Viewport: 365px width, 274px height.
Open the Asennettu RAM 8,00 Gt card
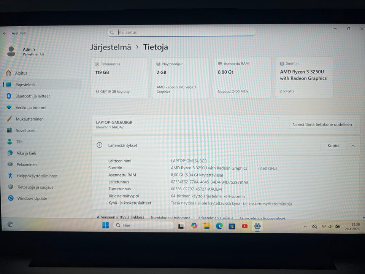pos(242,78)
